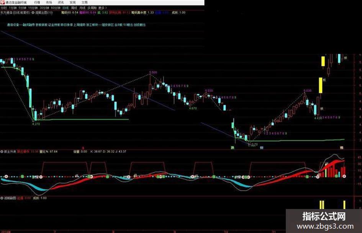Click the J: 43.37 indicator value
The height and width of the screenshot is (233, 362).
[121, 152]
